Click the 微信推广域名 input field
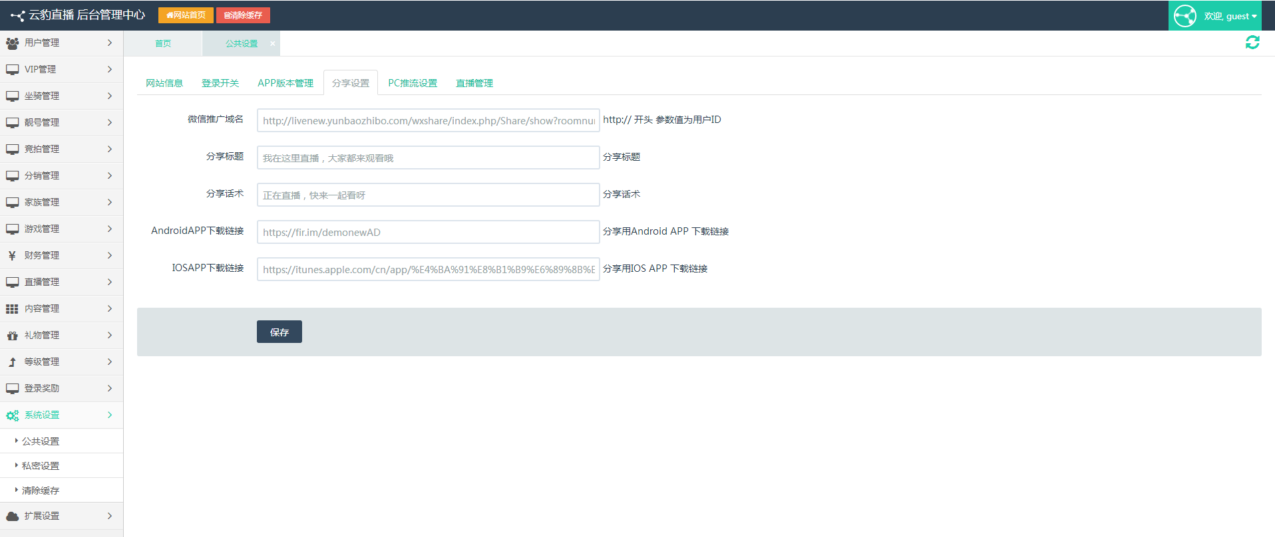The height and width of the screenshot is (537, 1275). coord(429,120)
